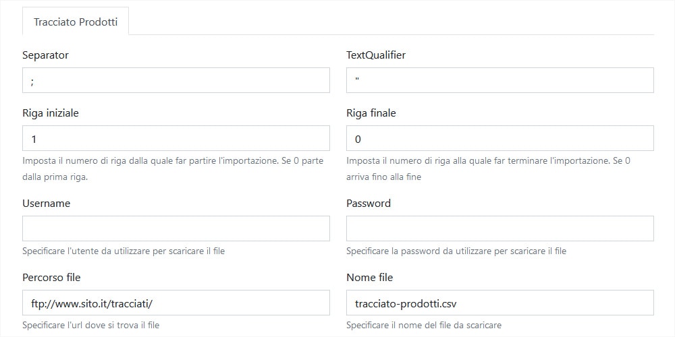
Task: Select the Percorso file FTP URL field
Action: click(176, 303)
